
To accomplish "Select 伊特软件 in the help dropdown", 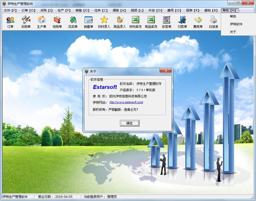I will pyautogui.click(x=236, y=24).
